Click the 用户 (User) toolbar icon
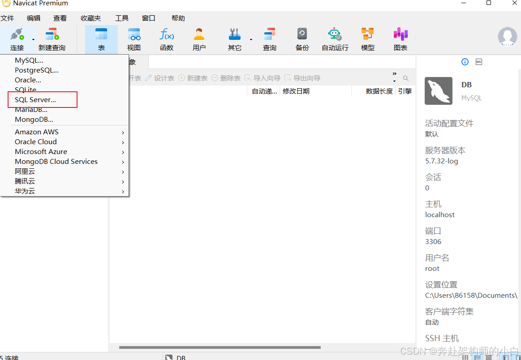This screenshot has width=521, height=360. pos(199,39)
